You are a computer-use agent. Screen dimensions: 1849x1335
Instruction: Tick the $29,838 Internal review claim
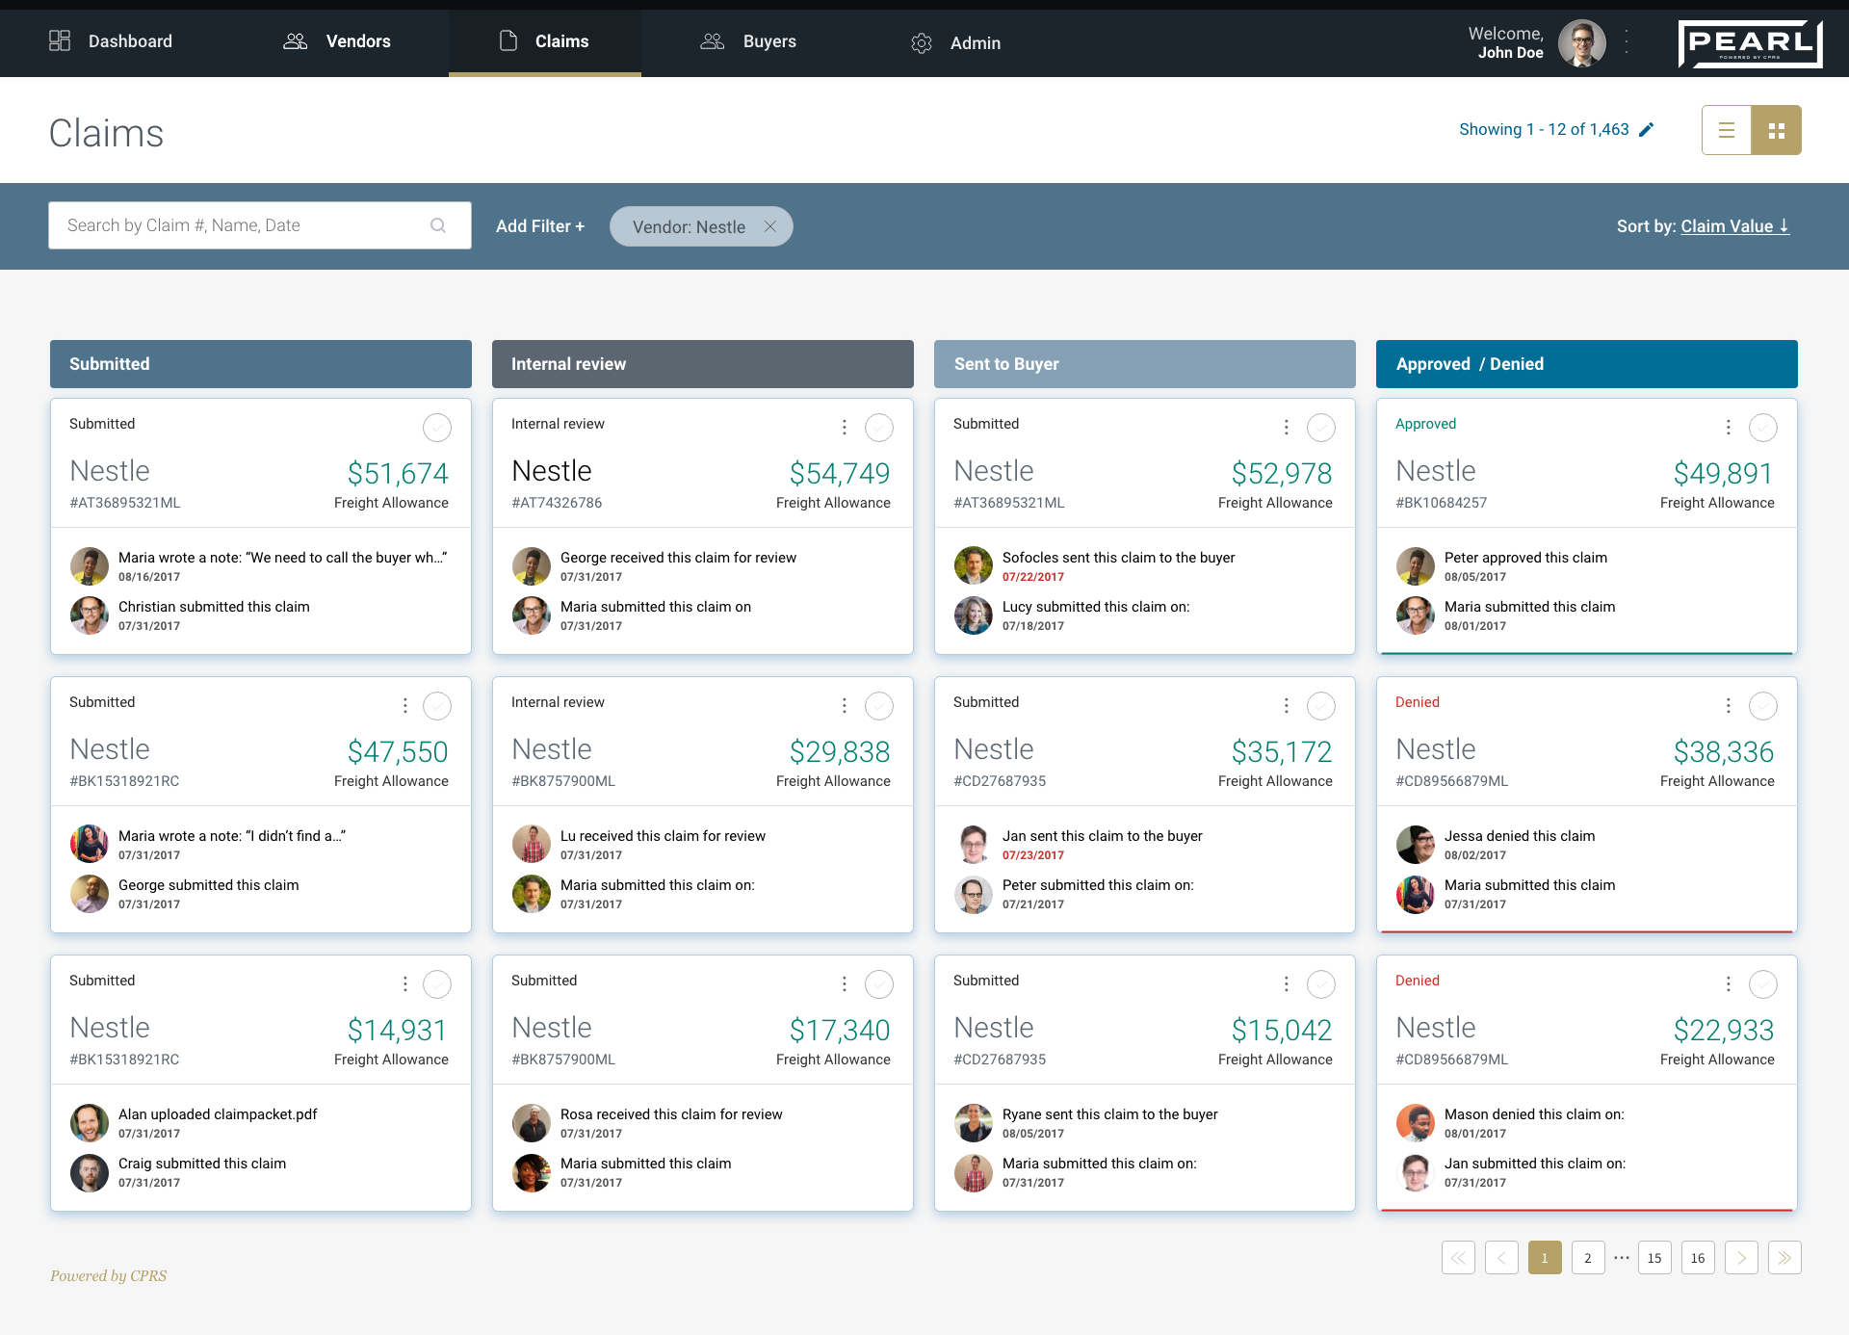tap(878, 706)
